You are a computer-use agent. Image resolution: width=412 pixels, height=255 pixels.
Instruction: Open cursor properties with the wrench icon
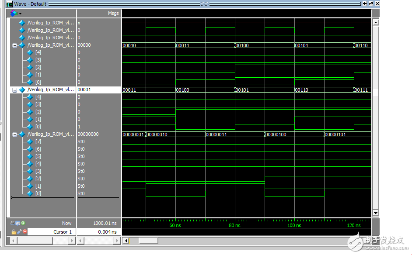[x=19, y=231]
